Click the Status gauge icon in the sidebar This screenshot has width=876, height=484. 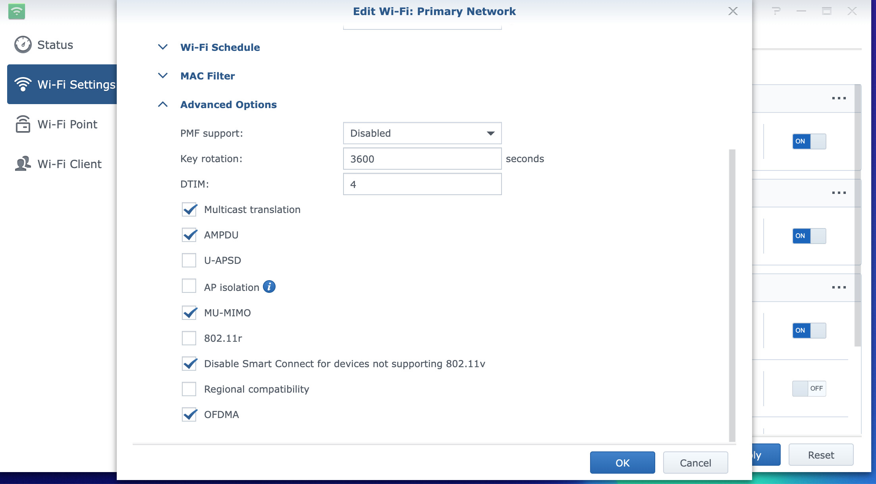coord(23,45)
